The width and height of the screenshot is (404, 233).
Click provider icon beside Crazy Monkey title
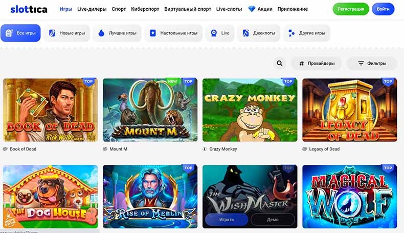[x=205, y=149]
